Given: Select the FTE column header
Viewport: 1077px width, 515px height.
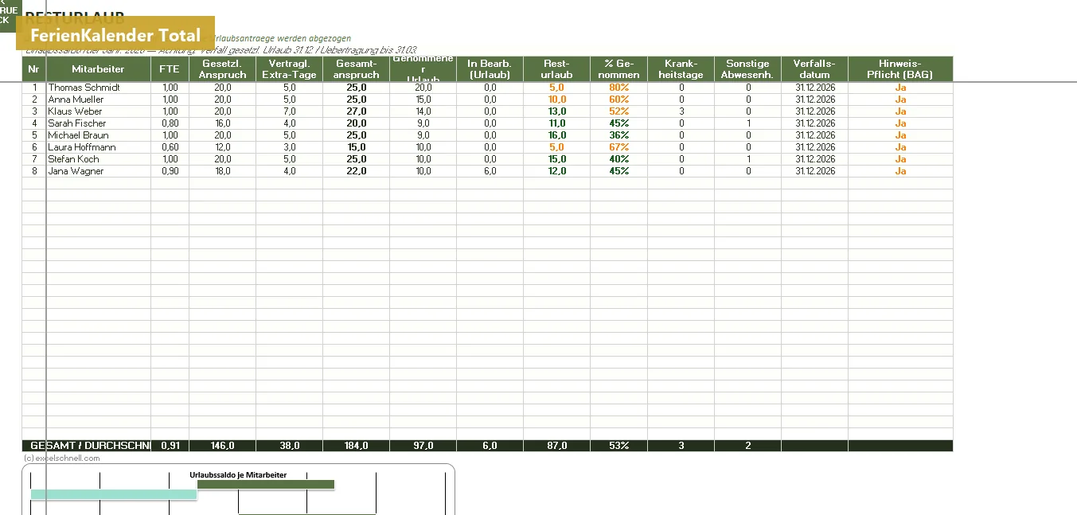Looking at the screenshot, I should click(170, 69).
